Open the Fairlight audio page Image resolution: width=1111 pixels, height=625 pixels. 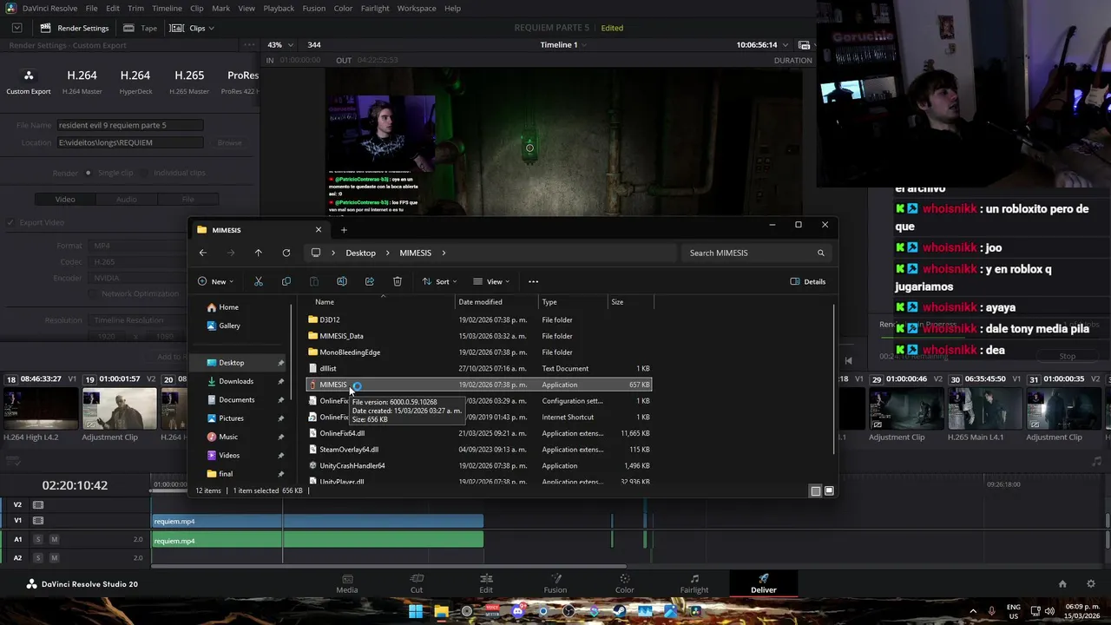tap(694, 583)
